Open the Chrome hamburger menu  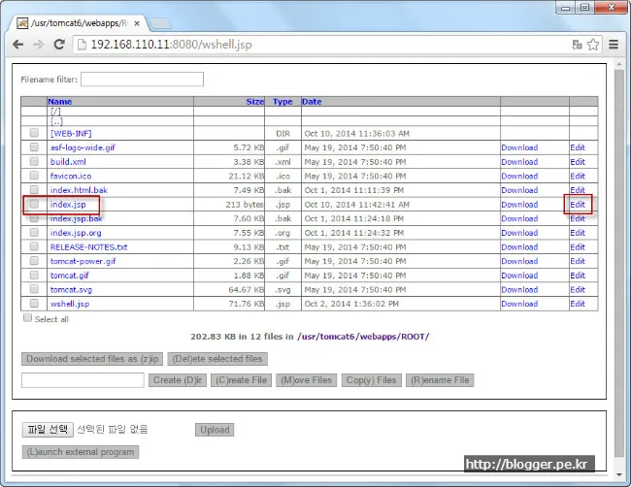(614, 45)
